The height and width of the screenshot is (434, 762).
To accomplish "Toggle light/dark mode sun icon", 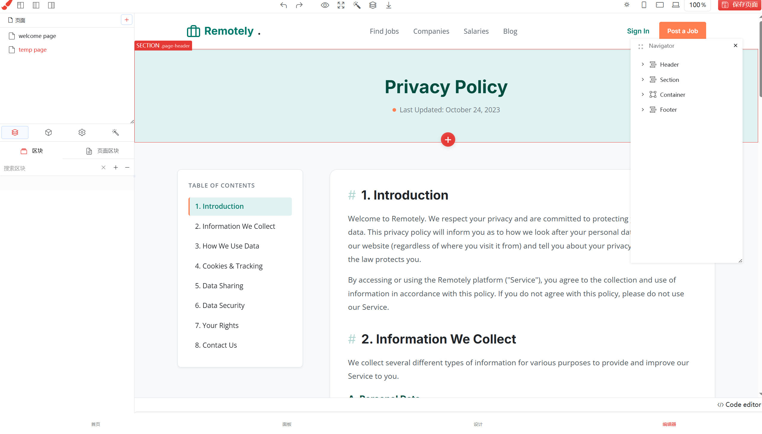I will pos(627,5).
